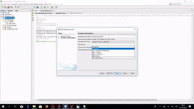Open the taskbar search icon
Image resolution: width=194 pixels, height=109 pixels.
pyautogui.click(x=9, y=106)
